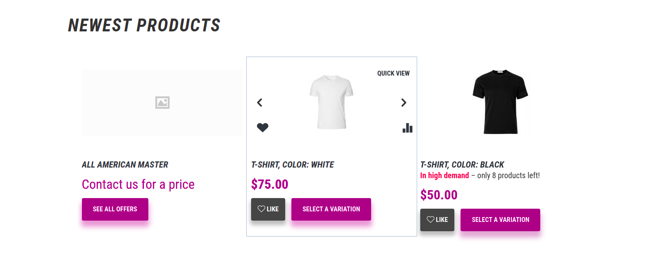Screen dimensions: 647x275
Task: Click heart icon in black T-shirt Like button
Action: (x=430, y=220)
